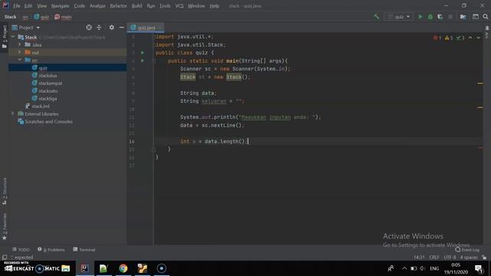Go to previous highlighted error arrow
This screenshot has height=276, width=491.
[470, 38]
